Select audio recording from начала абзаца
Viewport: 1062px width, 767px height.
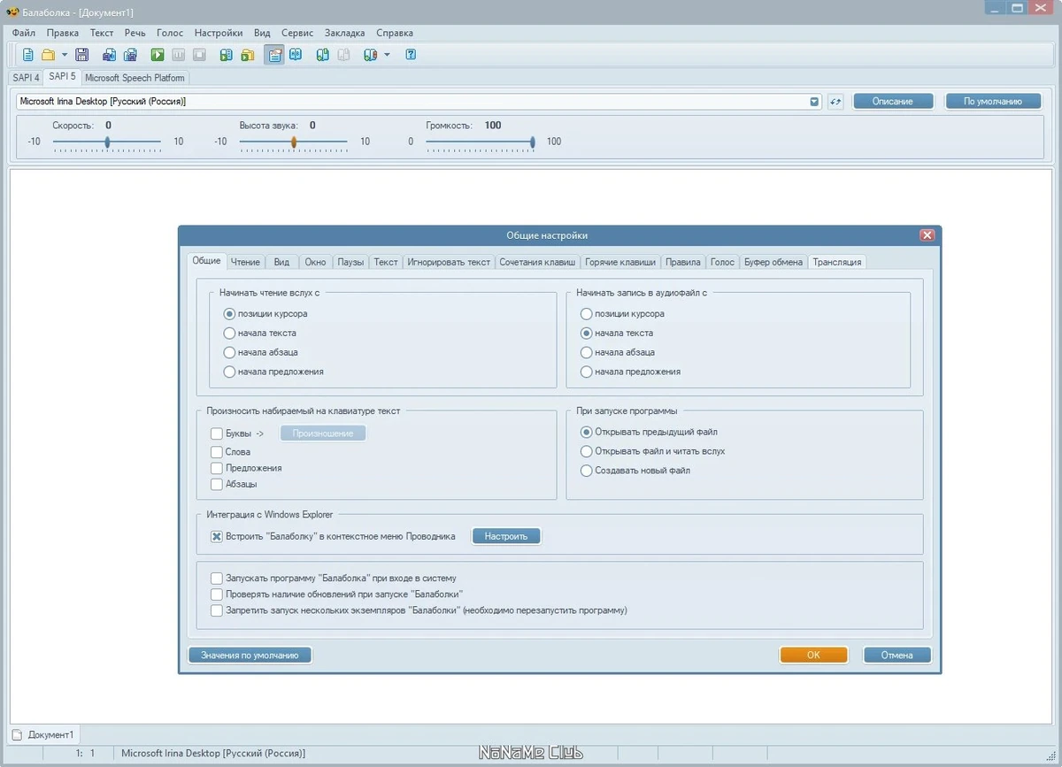coord(618,352)
